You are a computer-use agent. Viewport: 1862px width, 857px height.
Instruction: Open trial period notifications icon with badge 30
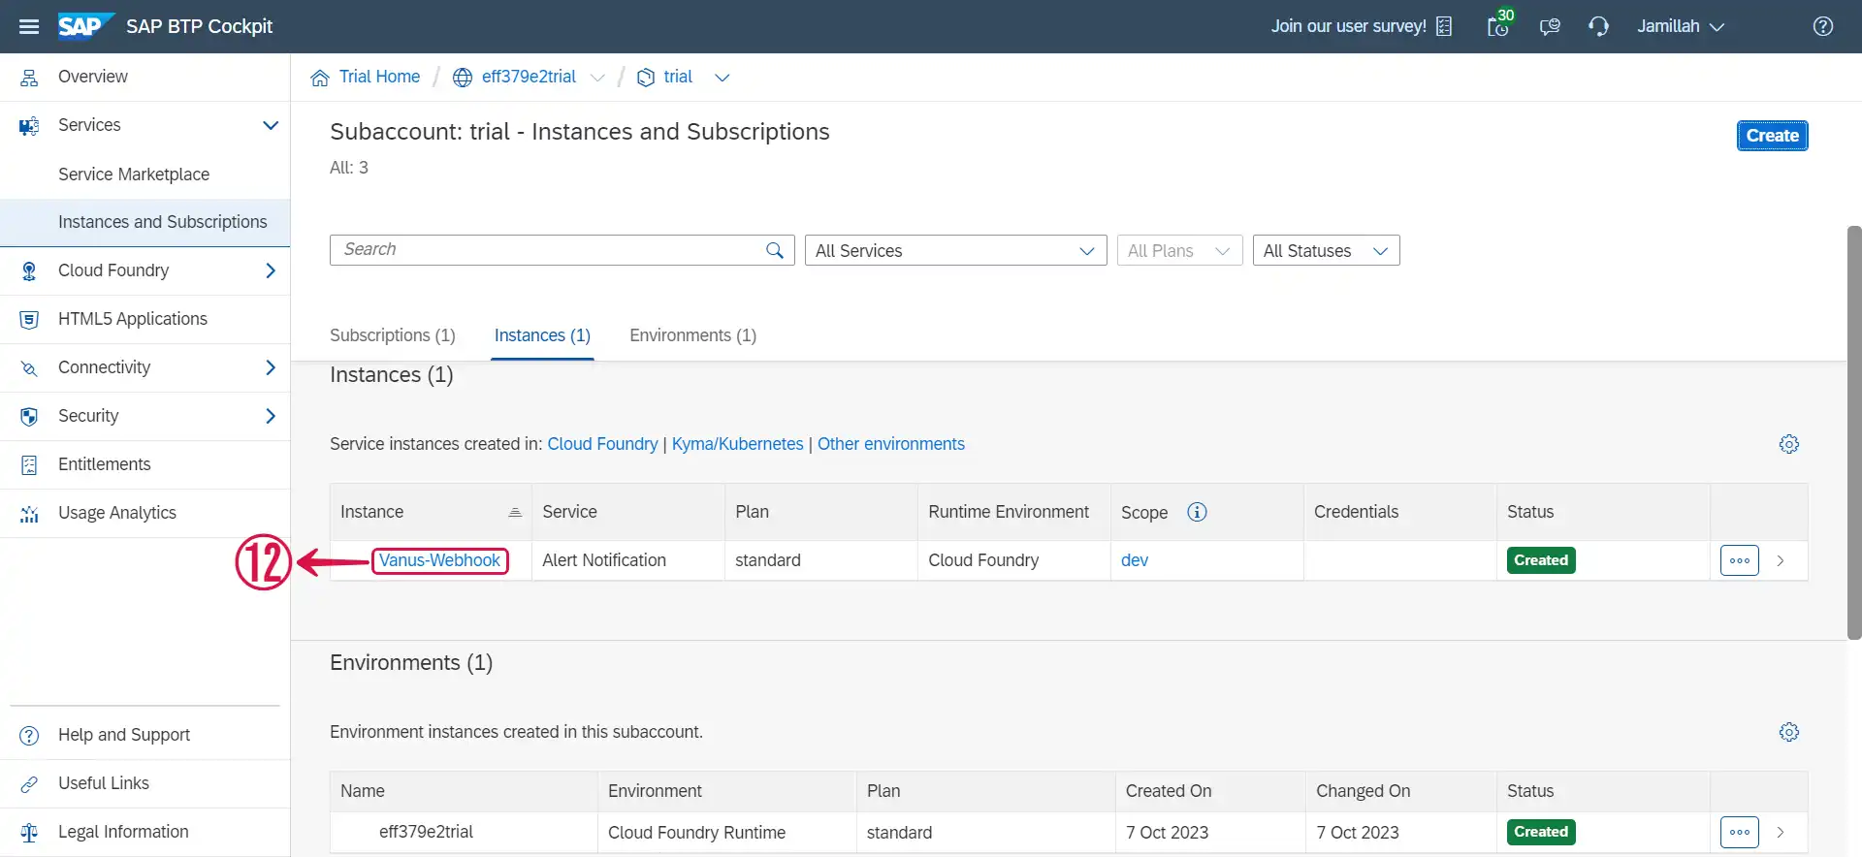(x=1499, y=24)
